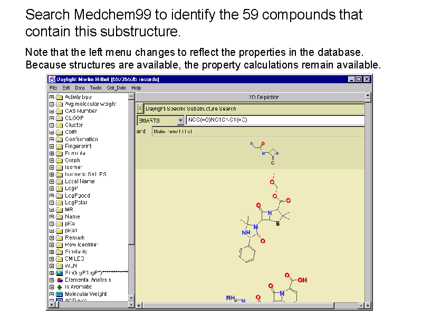The width and height of the screenshot is (422, 316).
Task: Open the SMARTS query type dropdown
Action: point(180,121)
